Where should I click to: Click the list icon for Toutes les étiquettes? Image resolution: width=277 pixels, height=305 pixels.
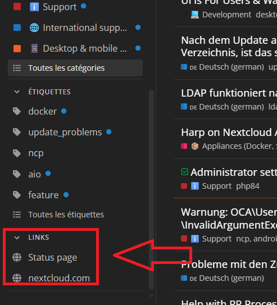click(x=17, y=215)
